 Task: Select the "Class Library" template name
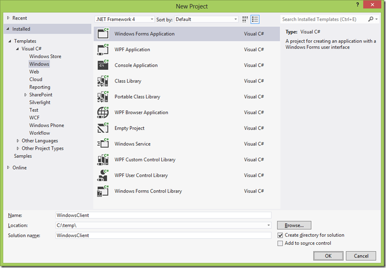(x=128, y=81)
